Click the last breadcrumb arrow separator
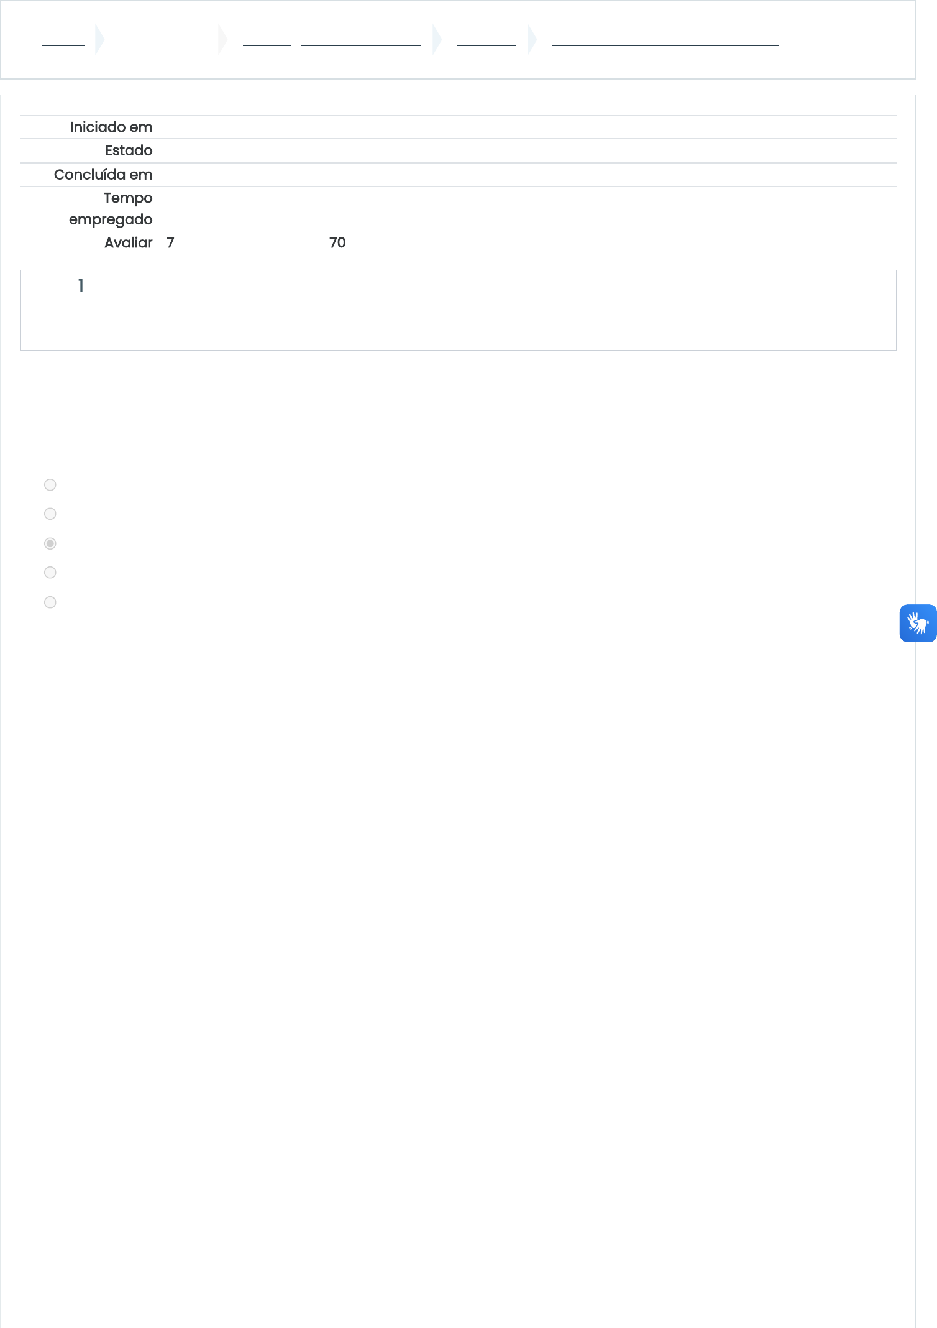The height and width of the screenshot is (1328, 937). coord(532,40)
